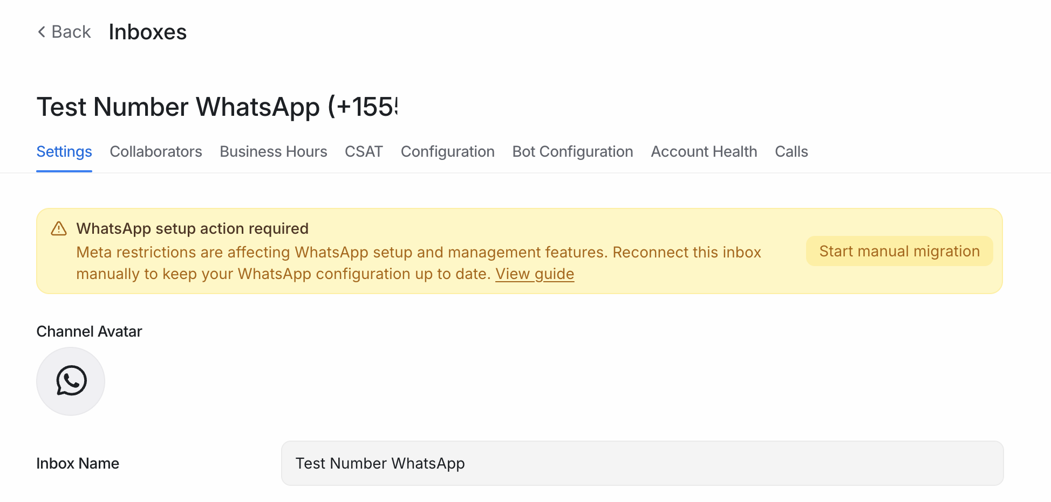
Task: Go to the Configuration tab
Action: click(448, 152)
